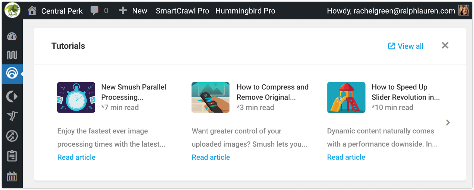This screenshot has height=190, width=474.
Task: Read article on Smush Parallel Processing
Action: (76, 157)
